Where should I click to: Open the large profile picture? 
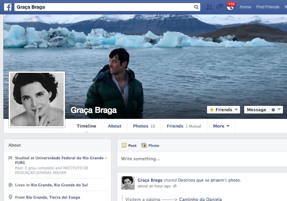point(37,99)
